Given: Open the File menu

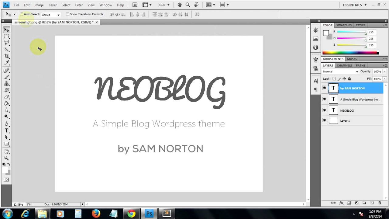Looking at the screenshot, I should click(17, 5).
